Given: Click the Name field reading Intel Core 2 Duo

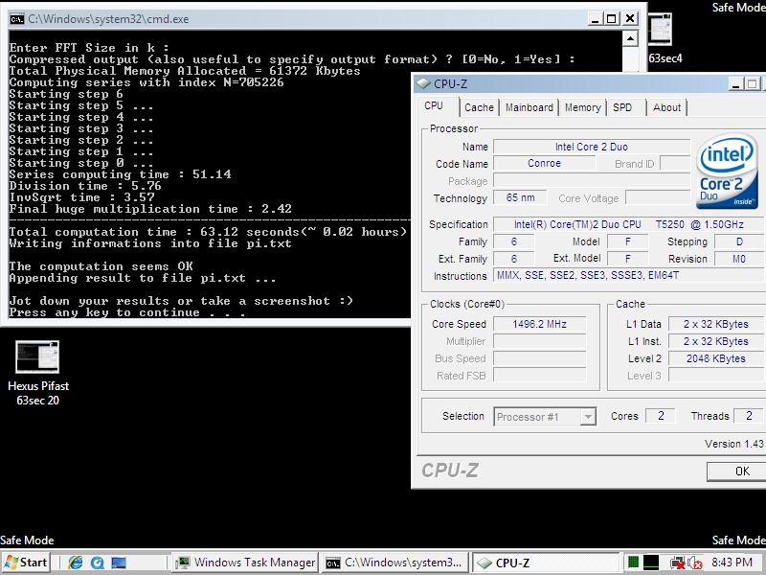Looking at the screenshot, I should coord(592,147).
